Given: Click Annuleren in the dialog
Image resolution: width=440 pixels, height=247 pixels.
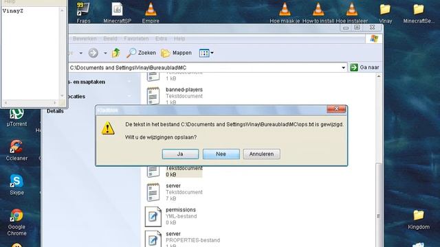Looking at the screenshot, I should coord(261,154).
